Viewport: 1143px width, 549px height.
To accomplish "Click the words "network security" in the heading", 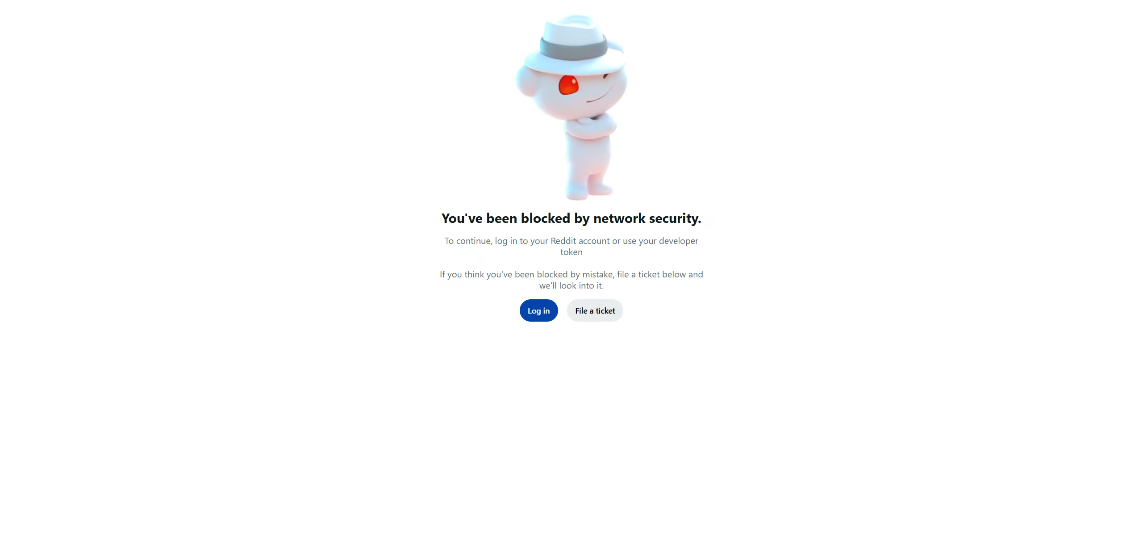I will [x=647, y=218].
